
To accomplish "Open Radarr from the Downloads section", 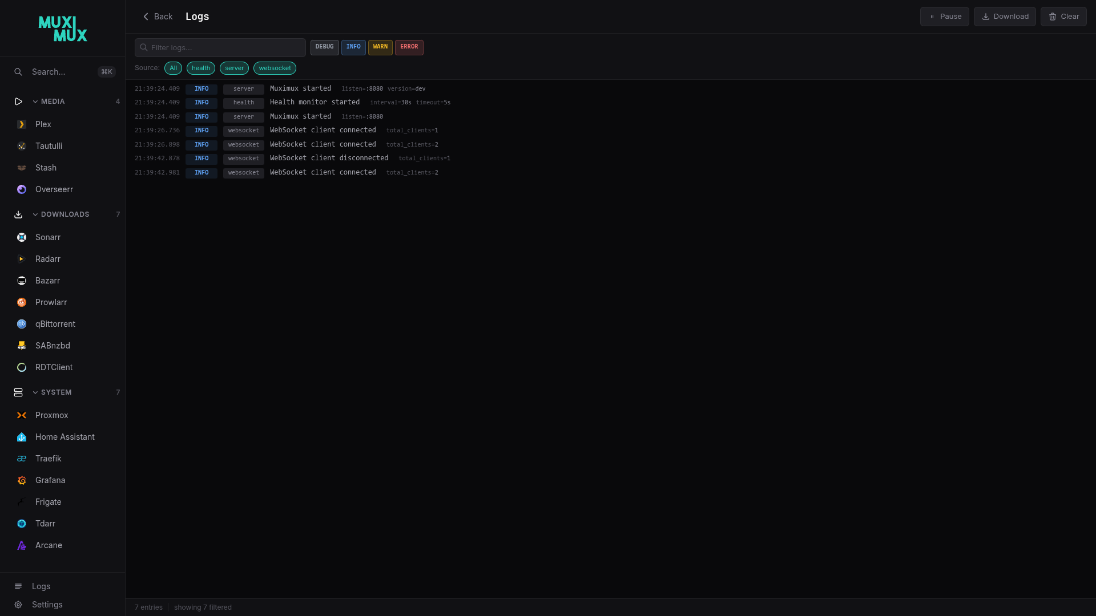I will click(47, 259).
